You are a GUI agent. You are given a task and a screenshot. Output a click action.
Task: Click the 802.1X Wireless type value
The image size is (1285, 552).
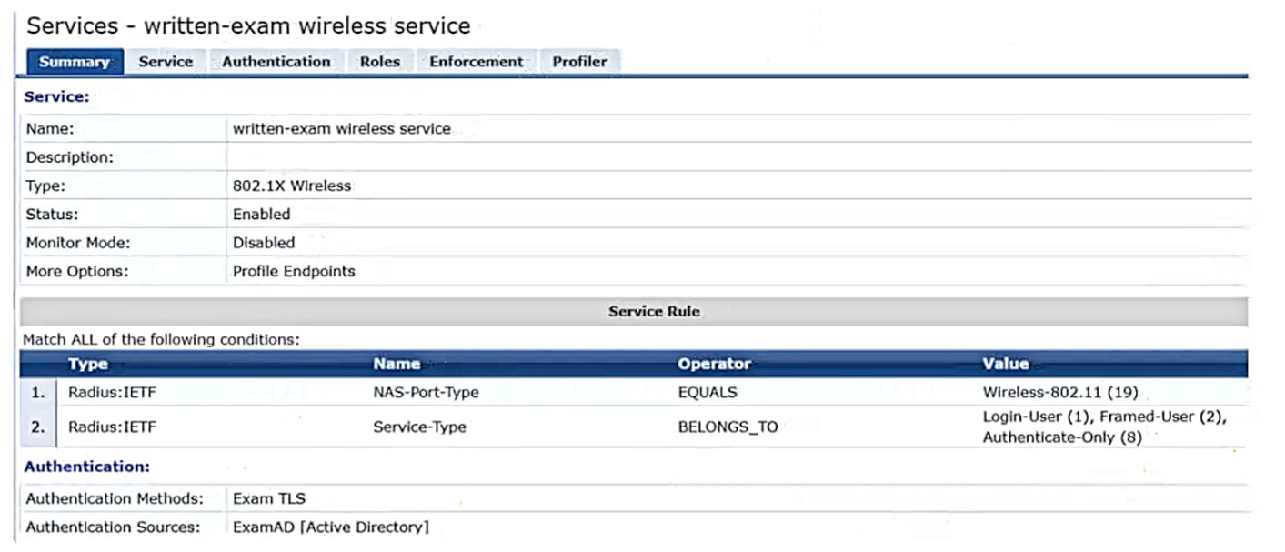pyautogui.click(x=291, y=186)
